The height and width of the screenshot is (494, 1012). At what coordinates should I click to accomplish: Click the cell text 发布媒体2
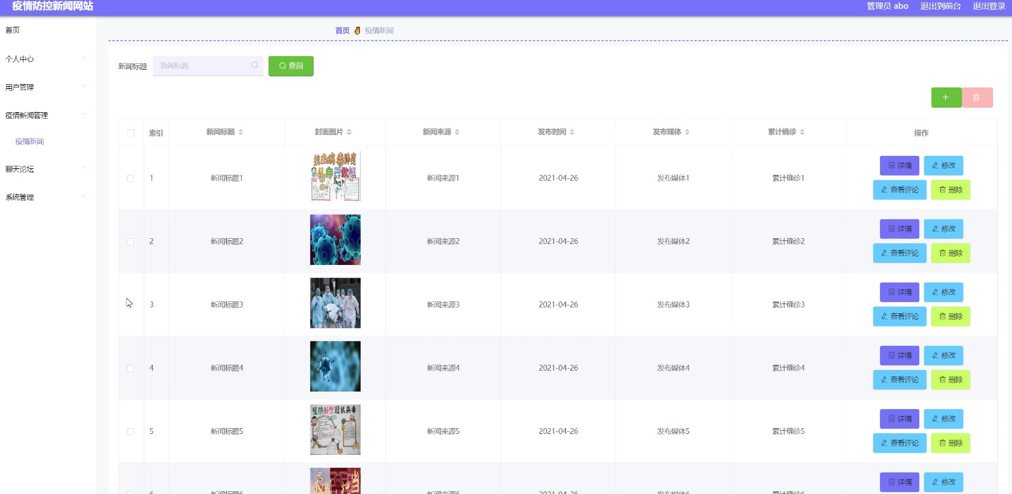click(673, 241)
